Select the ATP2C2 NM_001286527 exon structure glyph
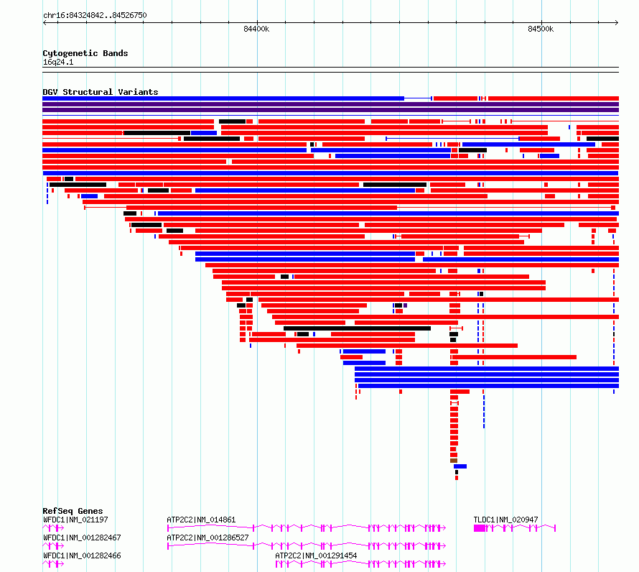This screenshot has width=639, height=572. coord(307,546)
